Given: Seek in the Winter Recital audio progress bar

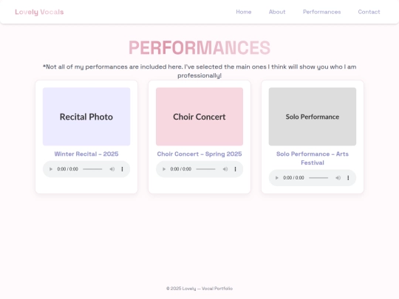Looking at the screenshot, I should pos(92,169).
